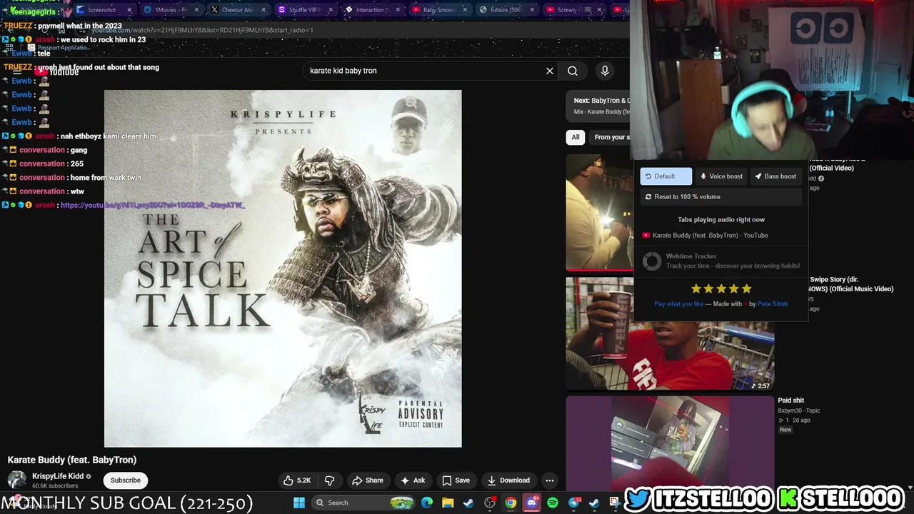Select the 'From your search' filter chip

tap(611, 137)
